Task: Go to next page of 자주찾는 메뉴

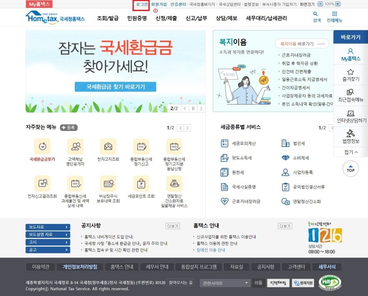Action: (x=187, y=128)
